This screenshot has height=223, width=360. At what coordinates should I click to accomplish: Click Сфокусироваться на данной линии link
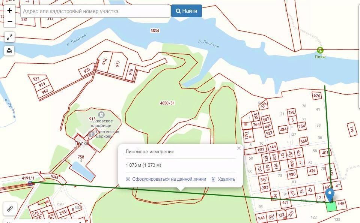(166, 179)
